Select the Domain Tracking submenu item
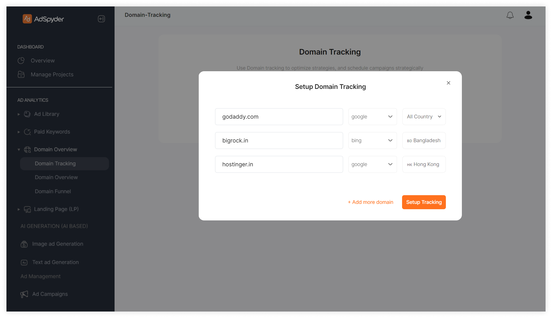This screenshot has height=318, width=552. click(64, 163)
